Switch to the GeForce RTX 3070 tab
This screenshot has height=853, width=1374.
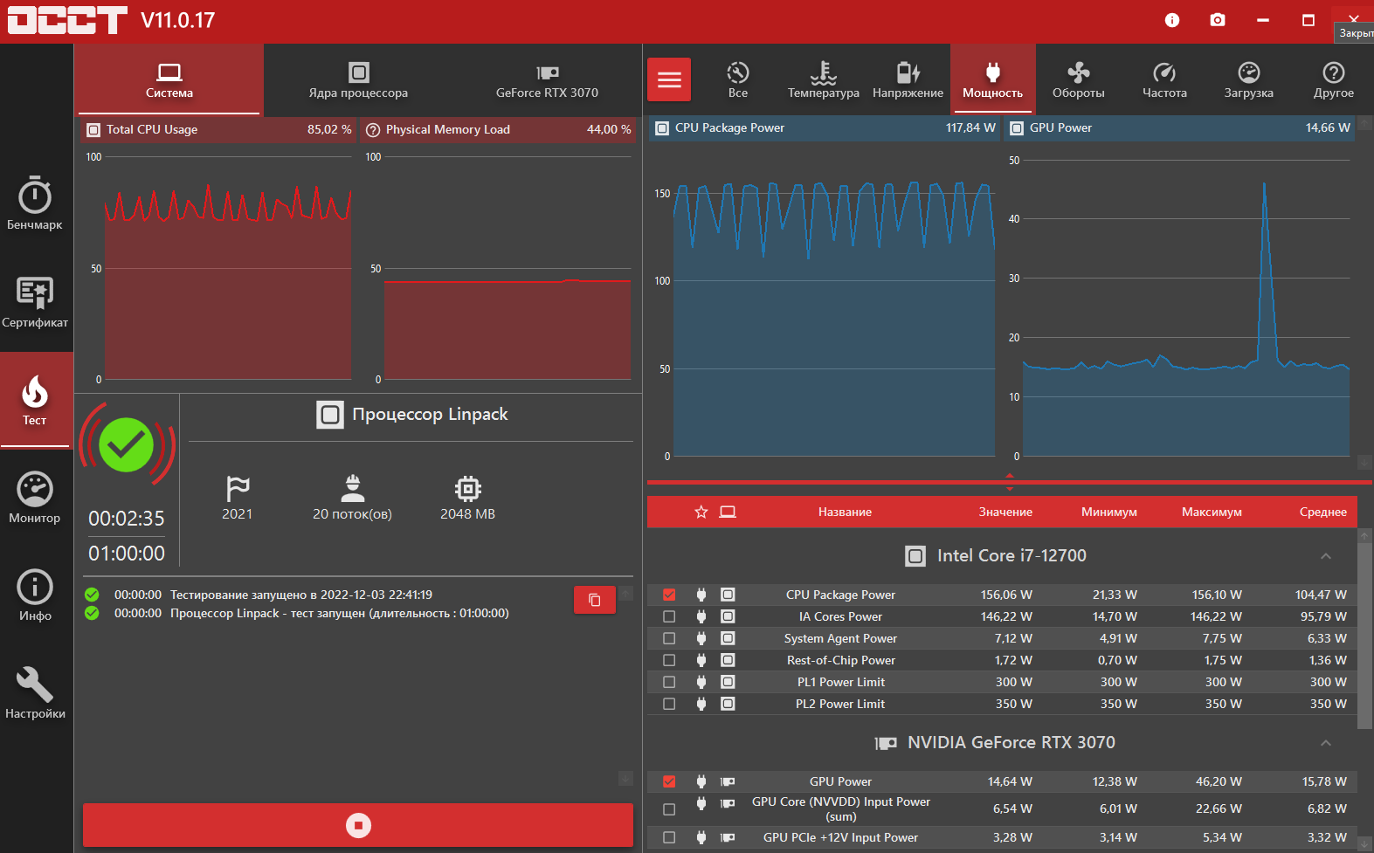click(547, 80)
